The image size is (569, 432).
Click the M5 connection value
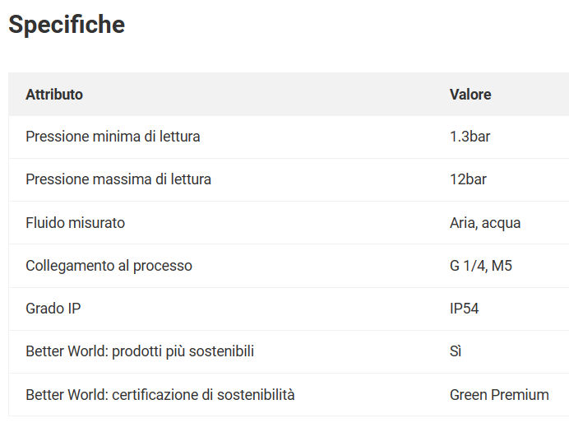coord(502,266)
